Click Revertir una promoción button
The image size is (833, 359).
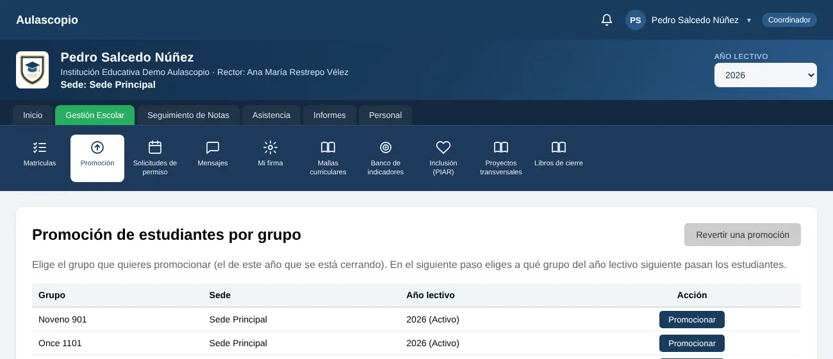[x=743, y=235]
